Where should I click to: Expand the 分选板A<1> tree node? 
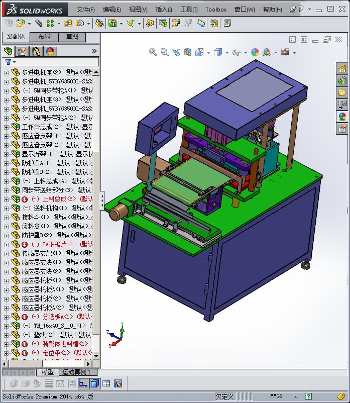coord(6,317)
